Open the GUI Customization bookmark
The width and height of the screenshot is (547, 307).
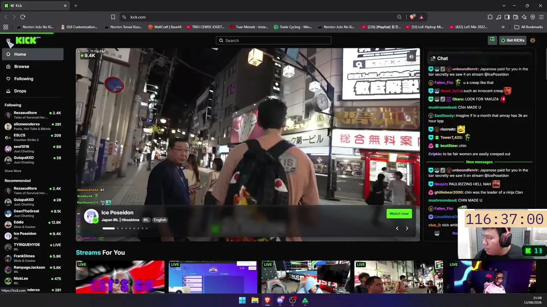tap(79, 27)
